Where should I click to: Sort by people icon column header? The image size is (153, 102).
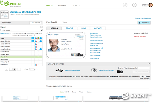click(36, 38)
